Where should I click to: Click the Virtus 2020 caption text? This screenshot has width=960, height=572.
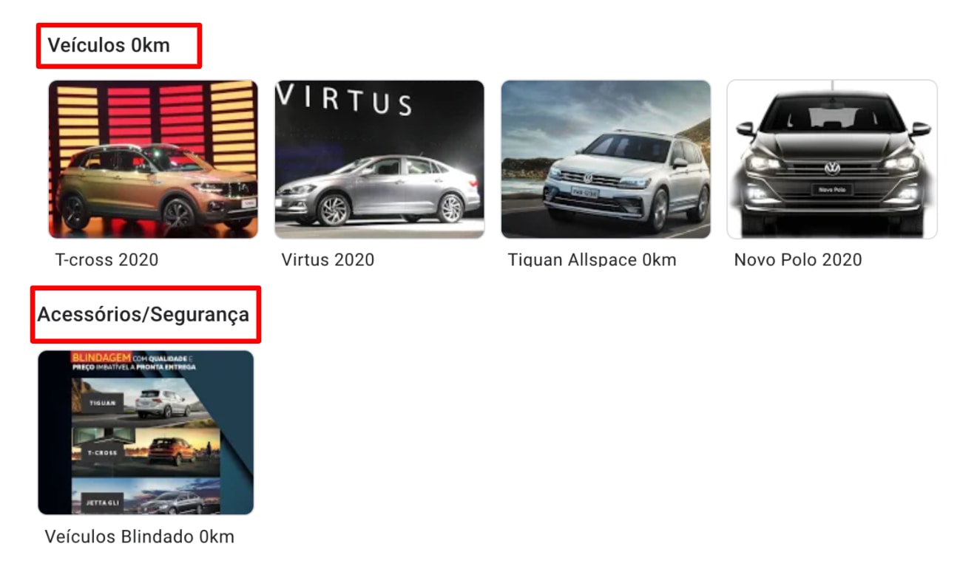328,259
